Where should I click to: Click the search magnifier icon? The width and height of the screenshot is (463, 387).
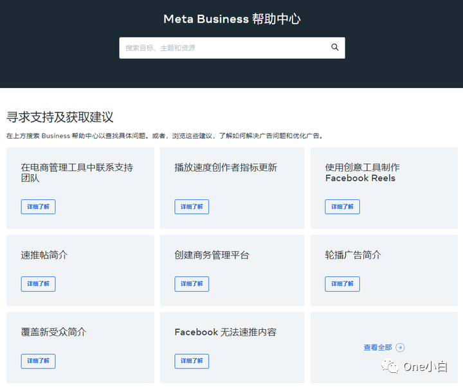click(x=334, y=47)
